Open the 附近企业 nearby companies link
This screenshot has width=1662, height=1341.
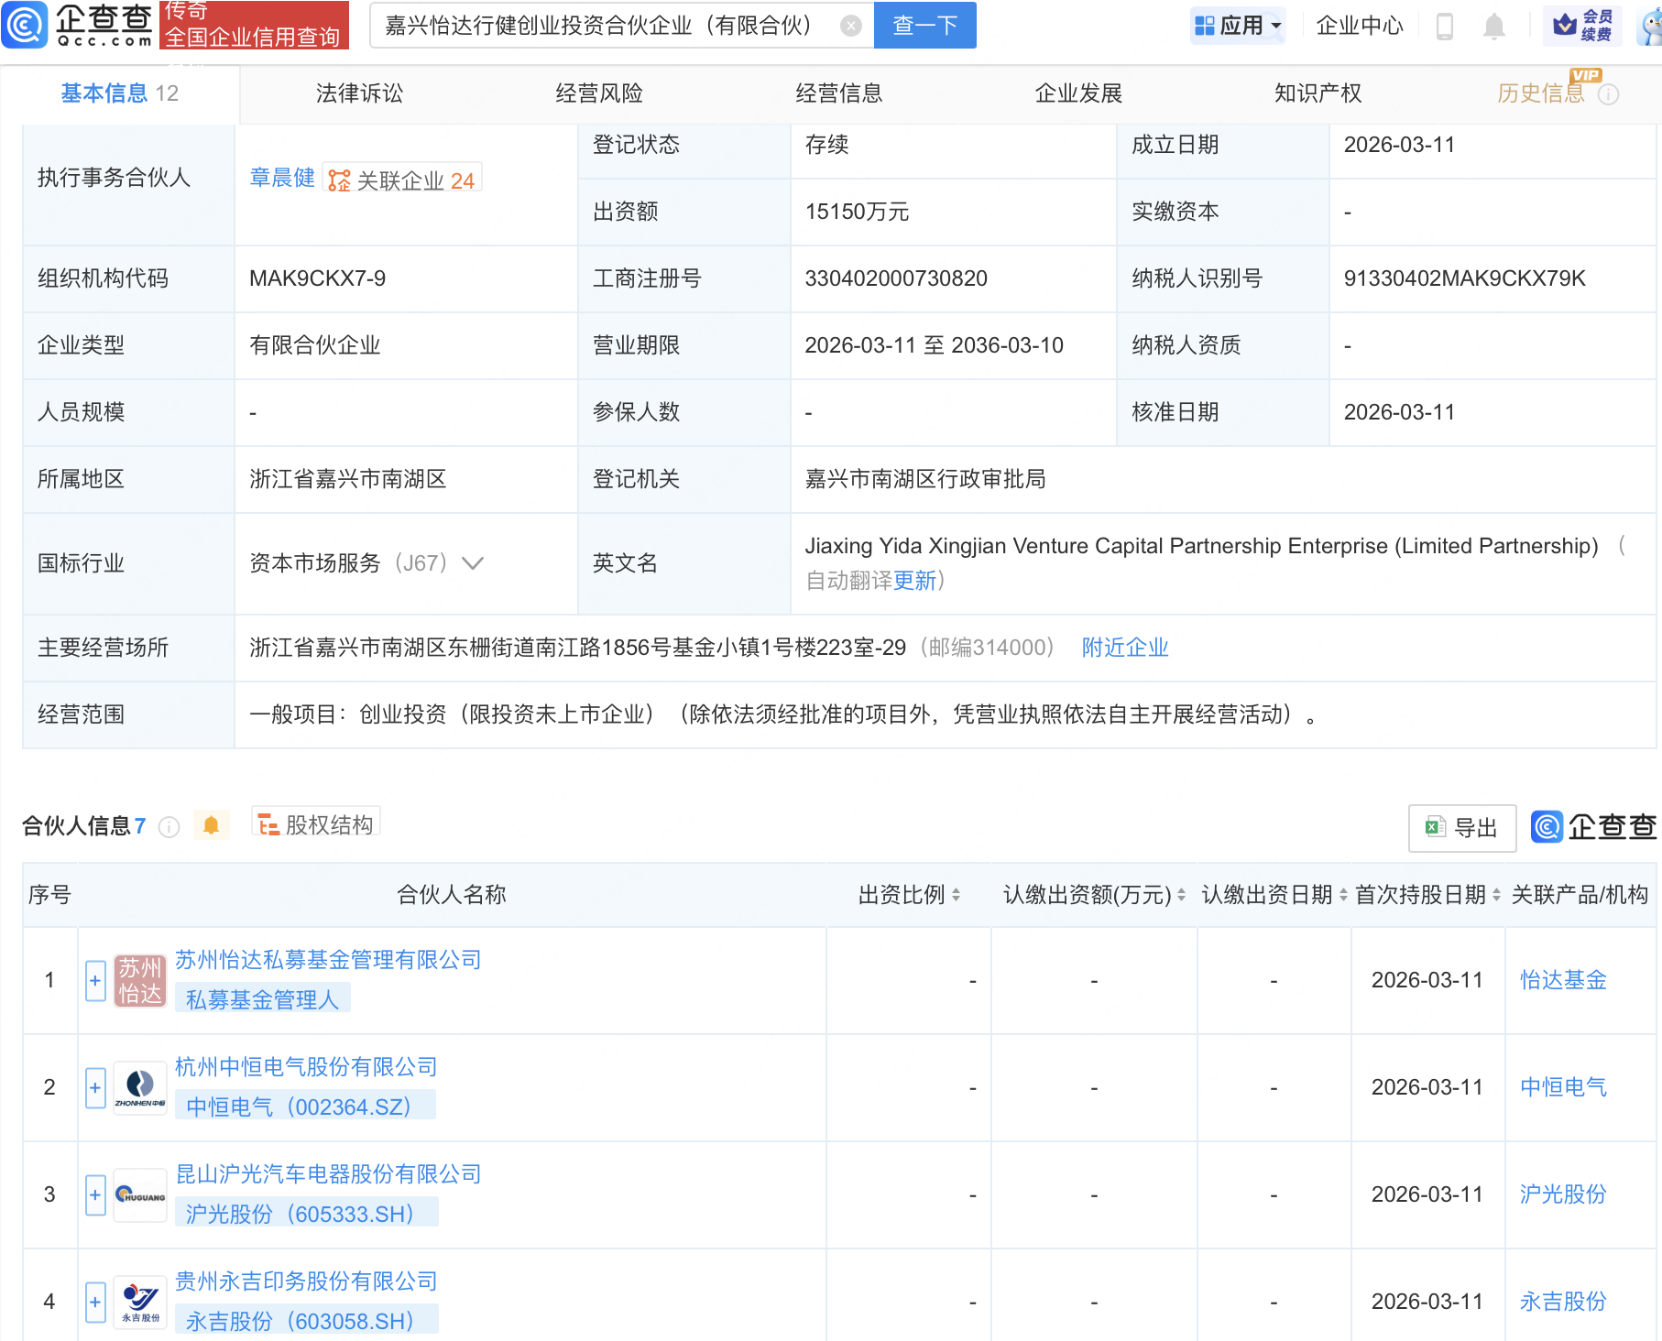coord(1124,648)
